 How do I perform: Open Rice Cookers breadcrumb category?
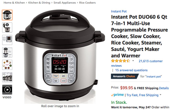click(87, 3)
